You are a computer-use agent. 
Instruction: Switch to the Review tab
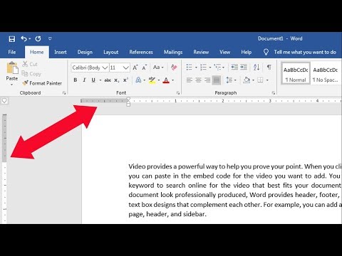201,52
